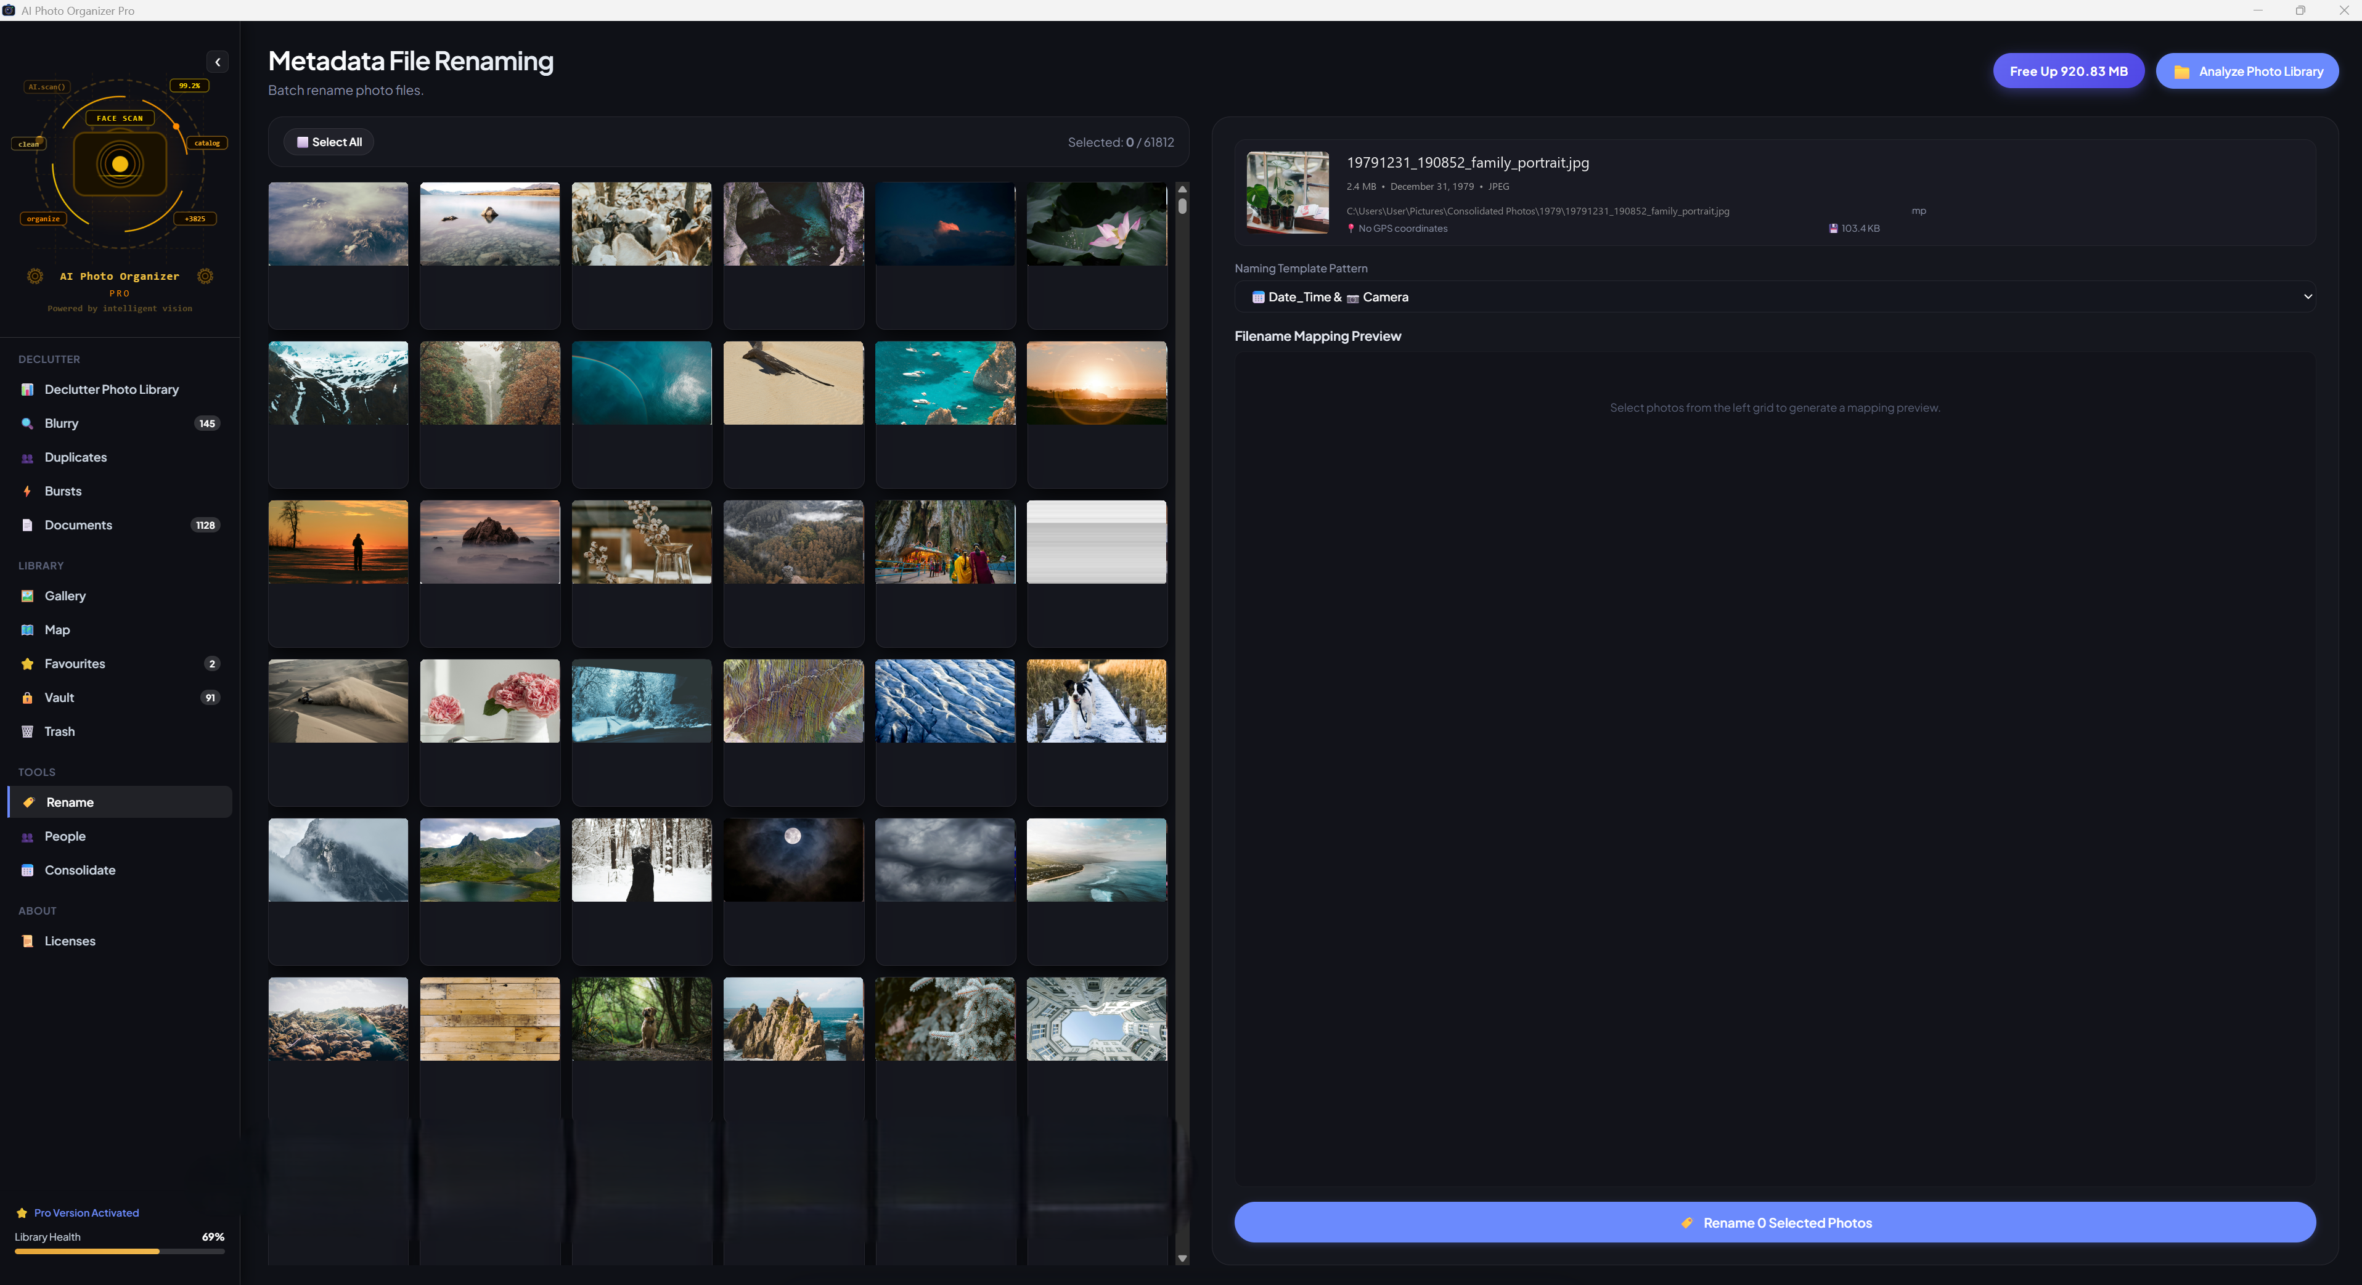Click dropdown arrow beside Date_Time & Camera
This screenshot has height=1285, width=2362.
tap(2307, 297)
